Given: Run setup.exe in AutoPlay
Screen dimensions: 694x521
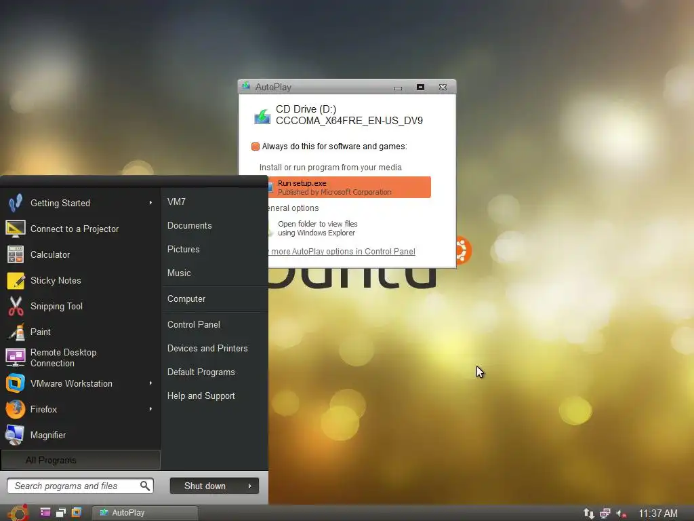Looking at the screenshot, I should [348, 187].
